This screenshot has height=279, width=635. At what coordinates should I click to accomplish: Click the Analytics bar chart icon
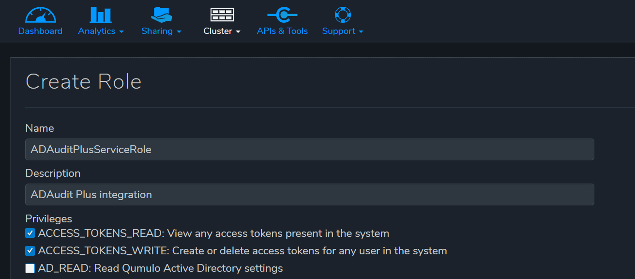101,15
